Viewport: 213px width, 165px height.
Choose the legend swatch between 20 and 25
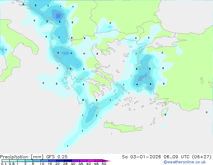click(60, 161)
